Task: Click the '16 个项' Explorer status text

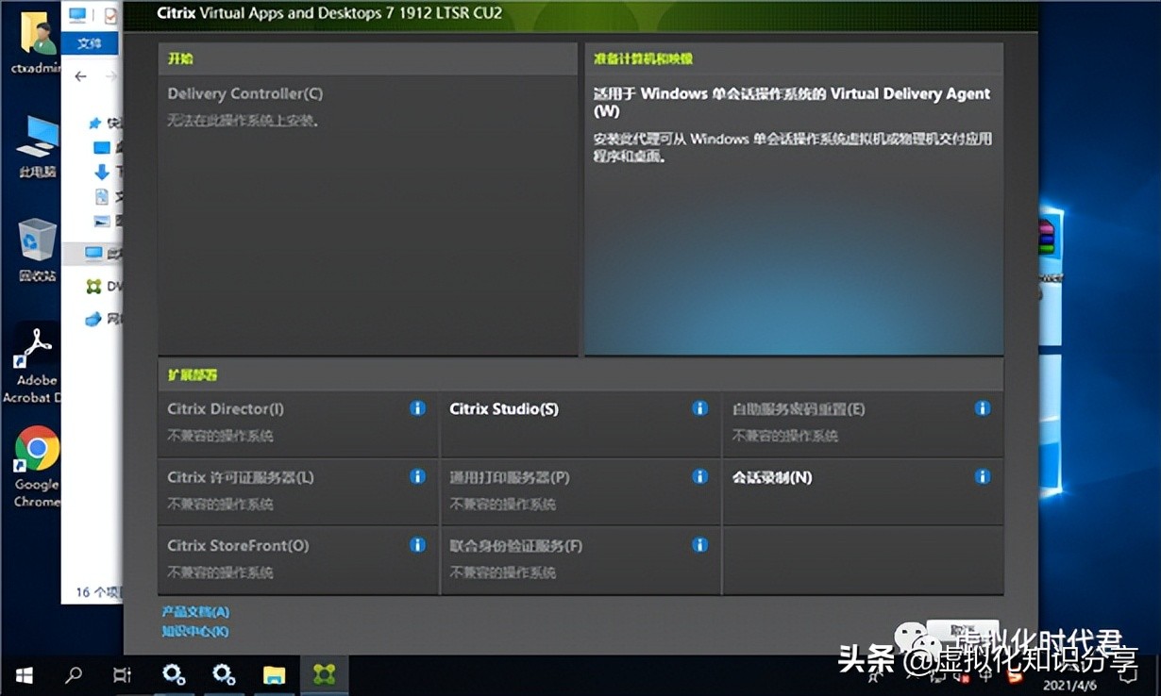Action: click(99, 592)
